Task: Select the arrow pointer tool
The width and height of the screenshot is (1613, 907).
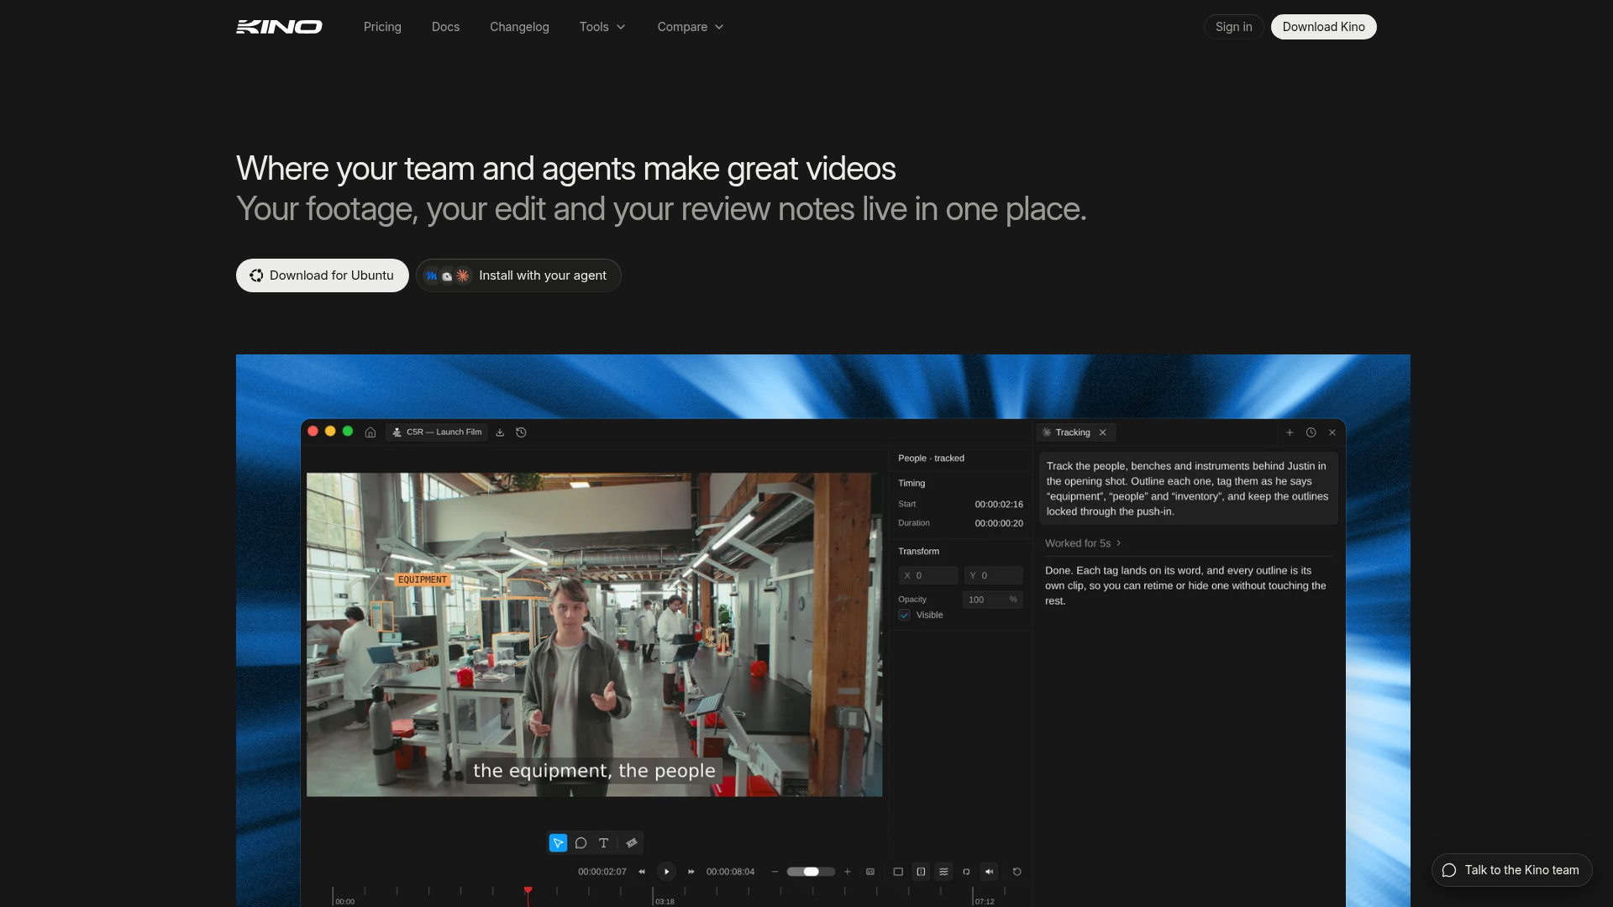Action: [558, 842]
